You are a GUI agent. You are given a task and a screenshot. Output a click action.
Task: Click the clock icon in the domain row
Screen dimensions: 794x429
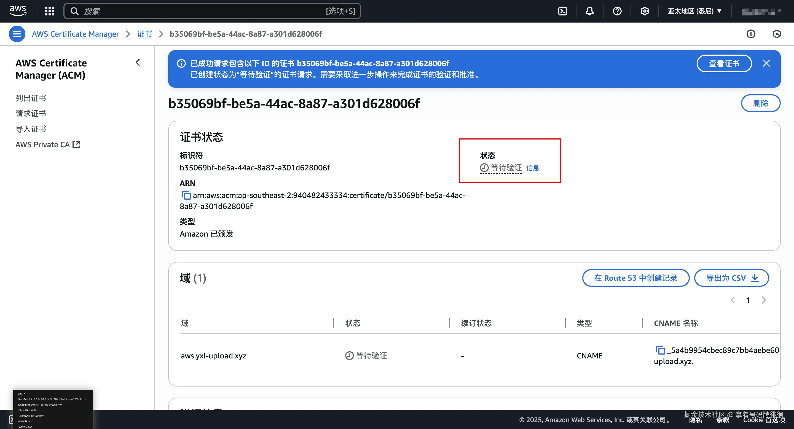[349, 356]
